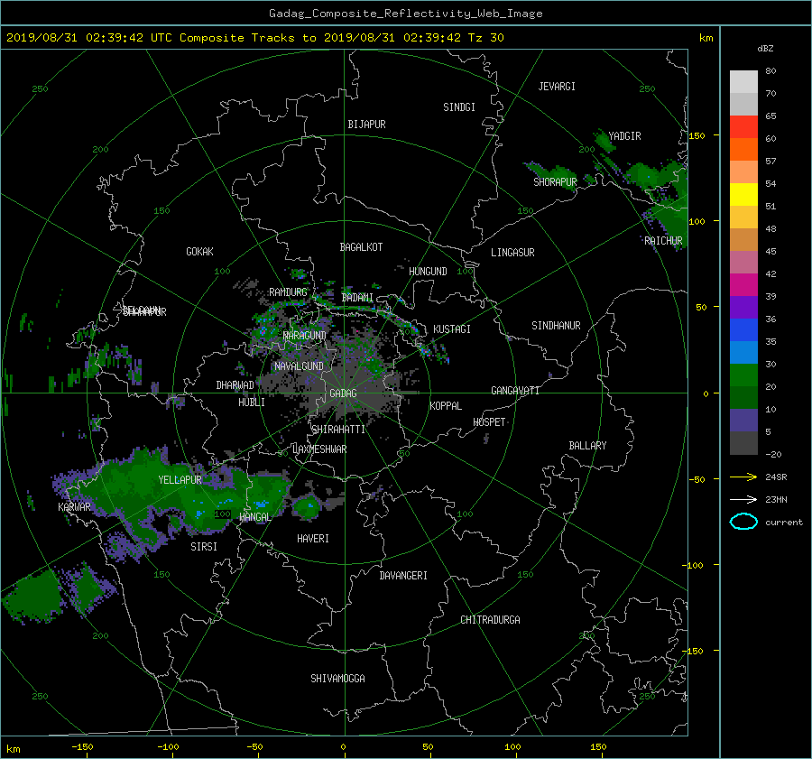Screen dimensions: 812x759
Task: Pick the indigo 5–10 dBZ legend swatch
Action: tap(743, 421)
